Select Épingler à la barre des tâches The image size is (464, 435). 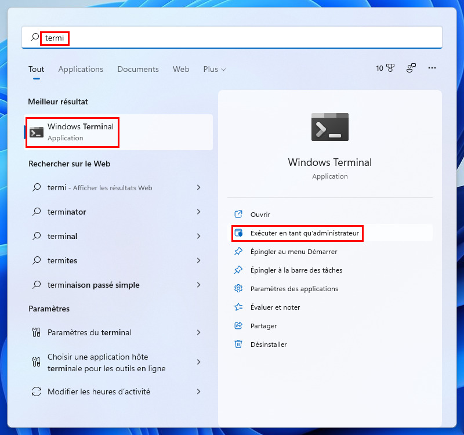coord(296,270)
